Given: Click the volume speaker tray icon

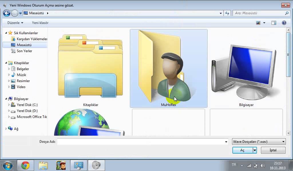Looking at the screenshot, I should tap(263, 165).
